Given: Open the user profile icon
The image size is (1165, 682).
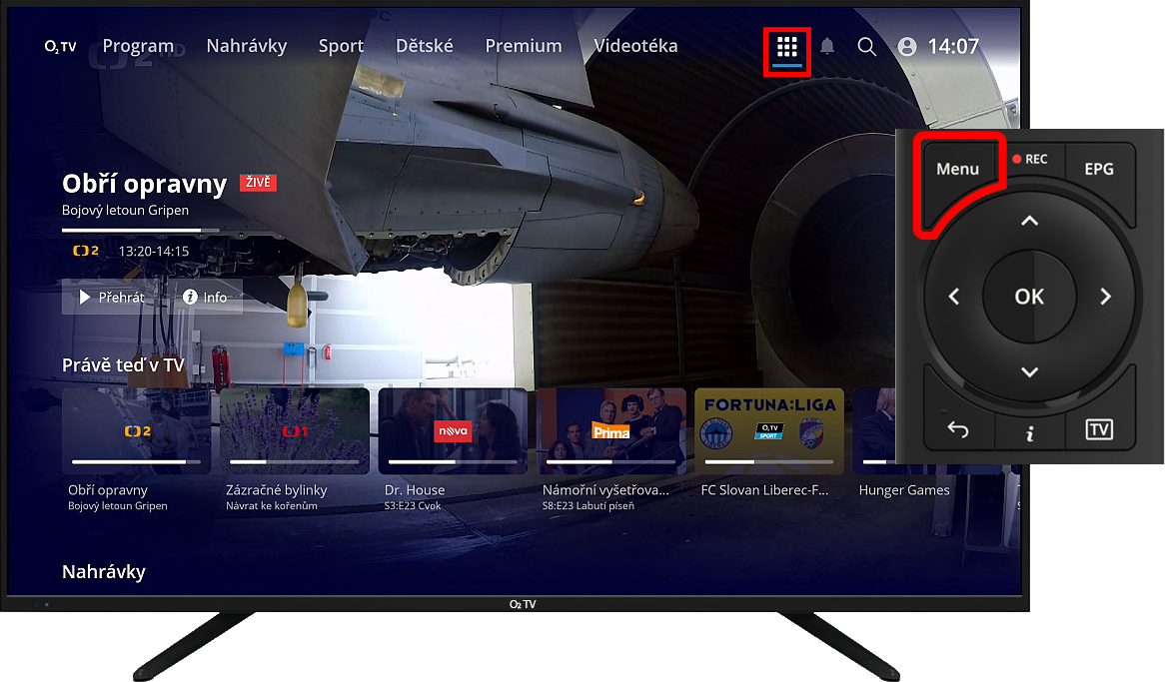Looking at the screenshot, I should [x=907, y=47].
